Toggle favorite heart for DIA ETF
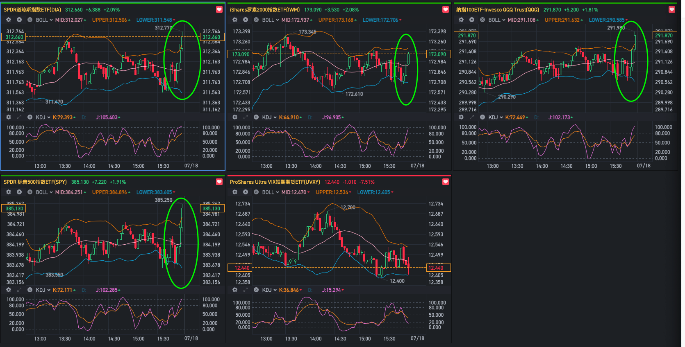 pos(219,9)
